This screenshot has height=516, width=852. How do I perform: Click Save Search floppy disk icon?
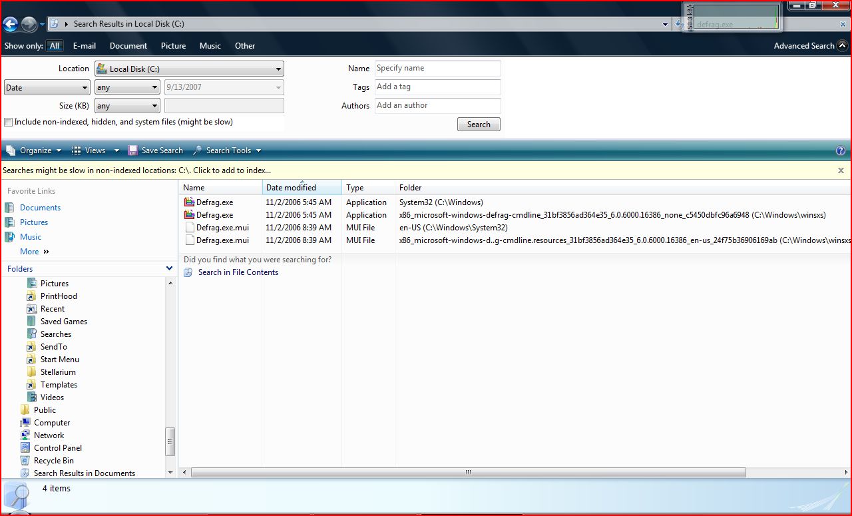point(132,150)
